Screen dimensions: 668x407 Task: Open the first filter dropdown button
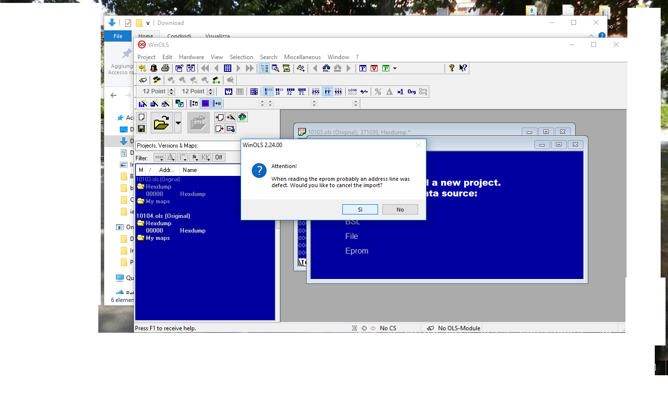(159, 157)
